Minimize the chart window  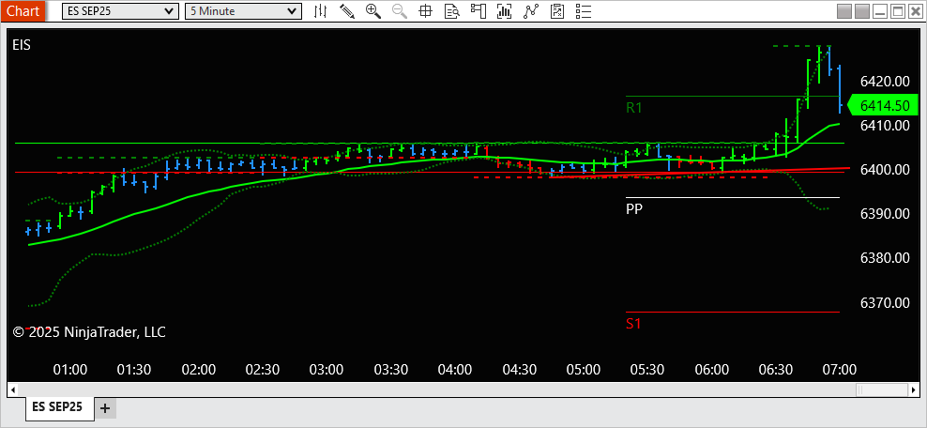[880, 10]
